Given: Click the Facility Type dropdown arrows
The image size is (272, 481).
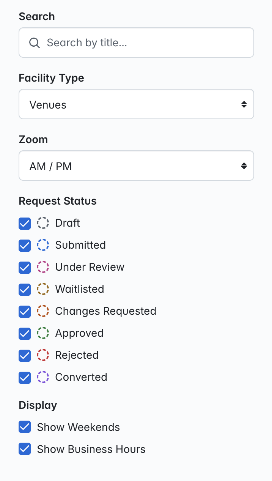Looking at the screenshot, I should (244, 104).
